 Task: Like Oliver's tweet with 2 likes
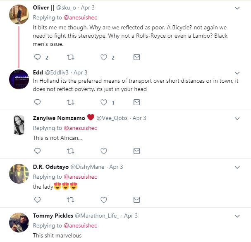click(104, 57)
